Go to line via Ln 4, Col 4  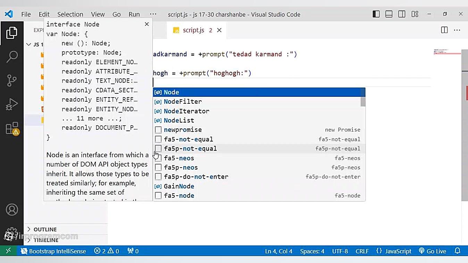click(x=279, y=251)
